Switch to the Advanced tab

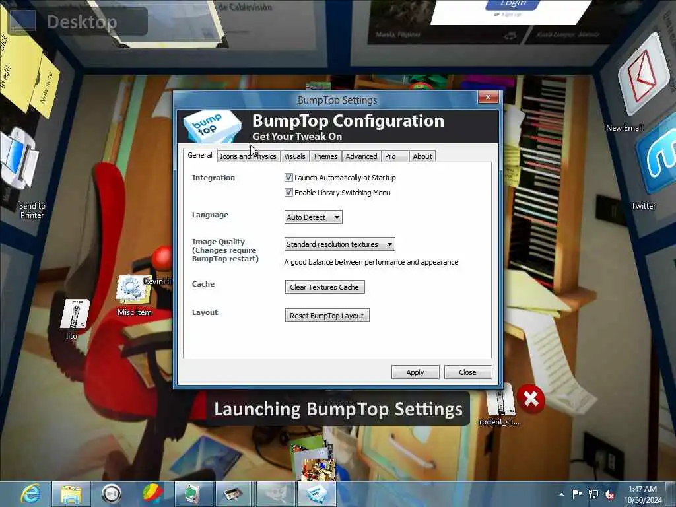coord(361,156)
